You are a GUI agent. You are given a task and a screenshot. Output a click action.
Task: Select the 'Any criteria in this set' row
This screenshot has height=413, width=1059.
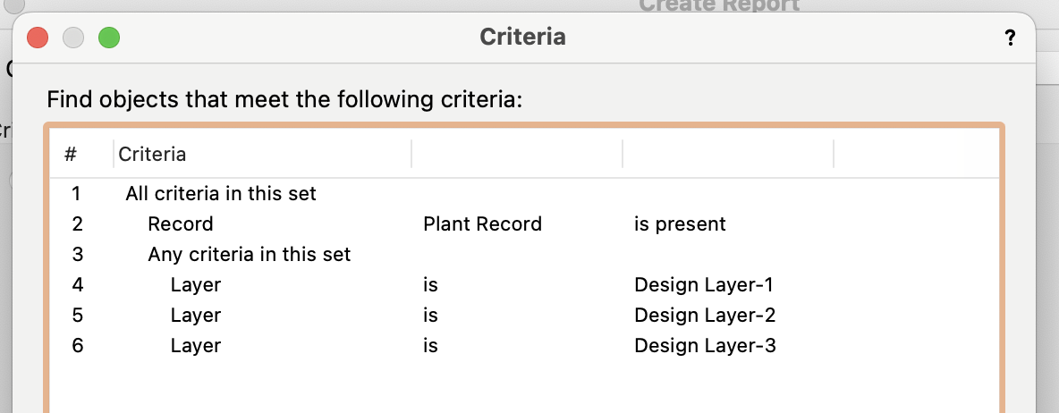pos(249,254)
